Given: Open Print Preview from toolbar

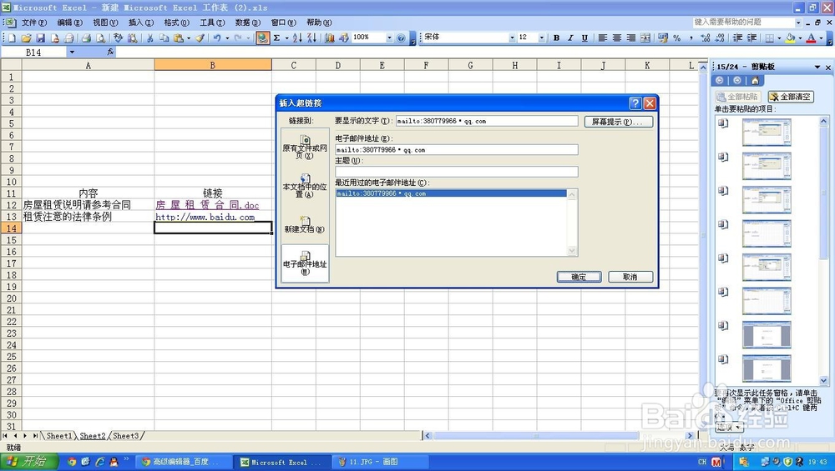Looking at the screenshot, I should (99, 38).
